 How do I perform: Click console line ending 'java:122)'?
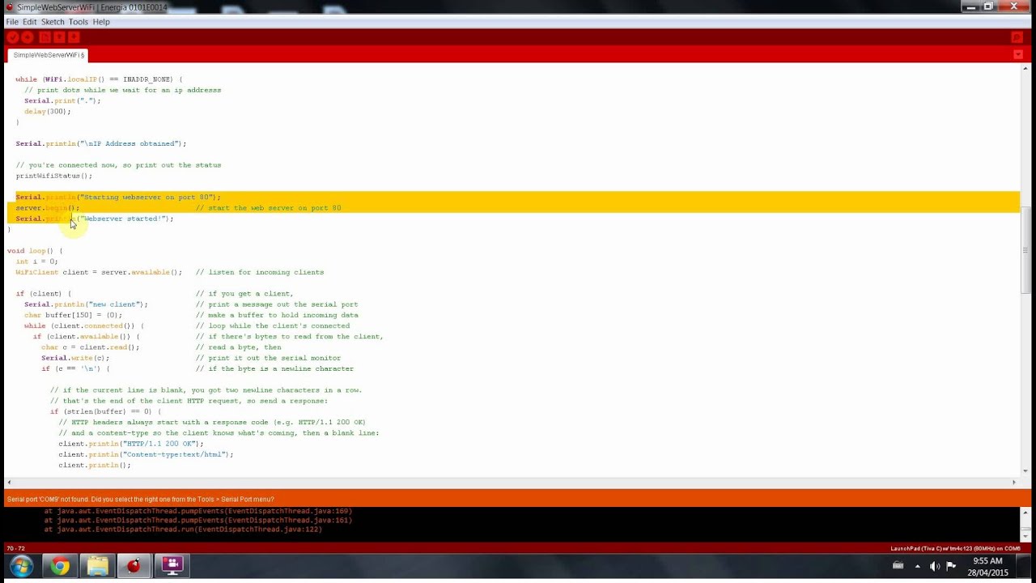[x=183, y=530]
